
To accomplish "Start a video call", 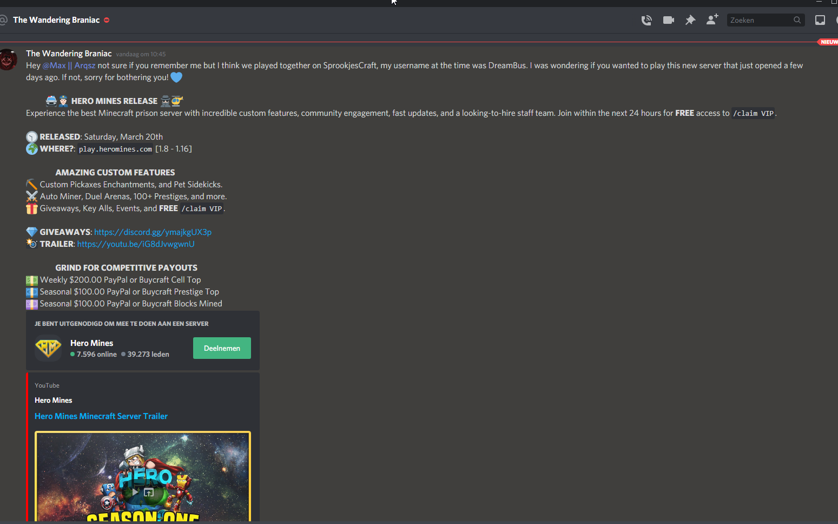I will click(669, 21).
